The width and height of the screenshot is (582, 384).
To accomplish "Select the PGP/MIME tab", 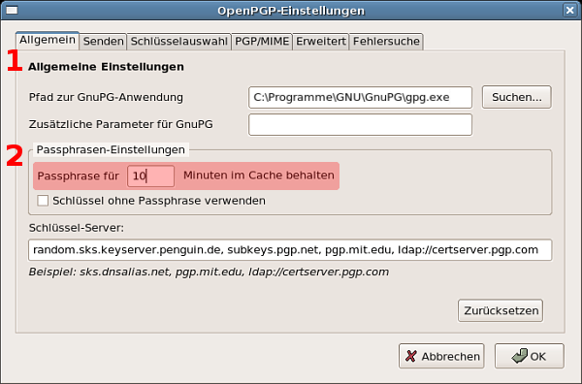I will tap(262, 41).
